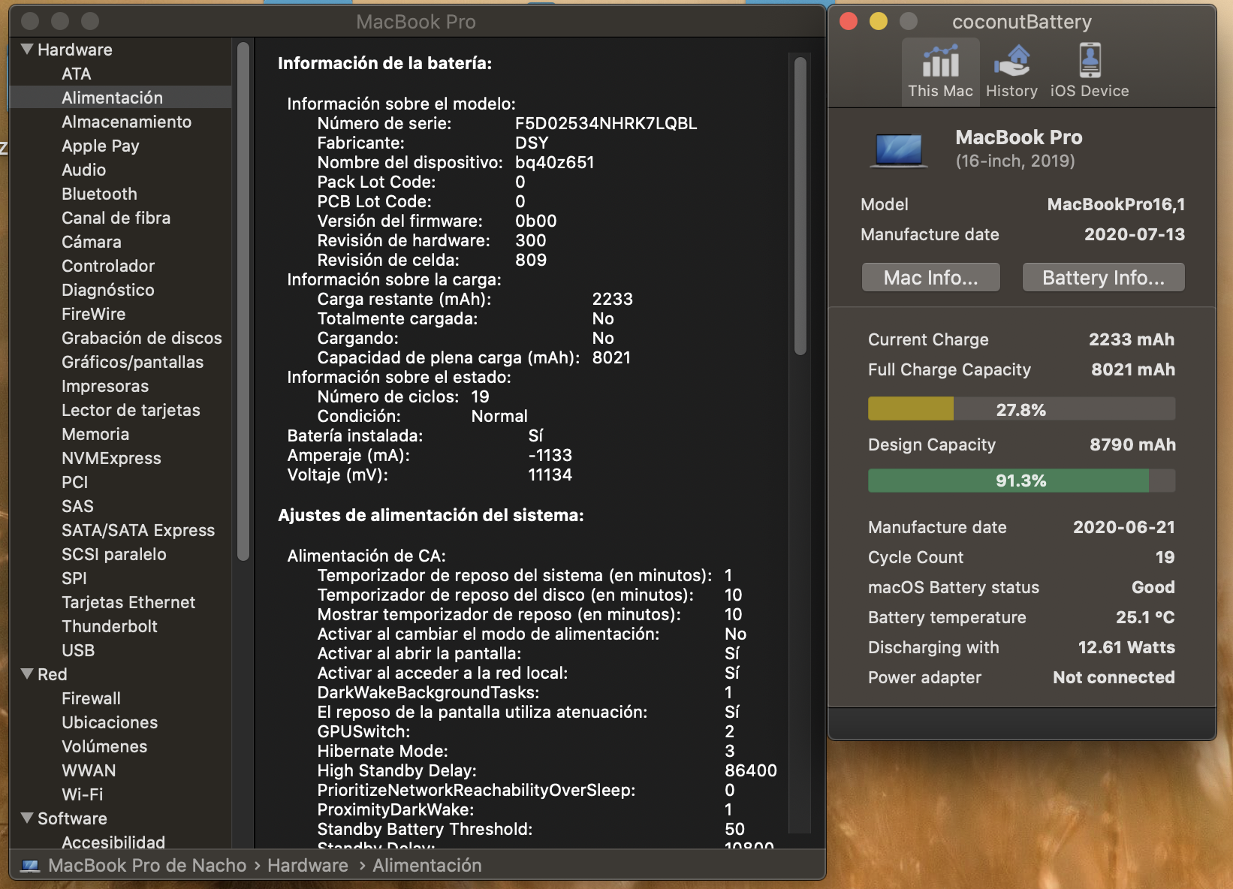The width and height of the screenshot is (1233, 889).
Task: Select Almacenamiento in the sidebar
Action: tap(126, 122)
